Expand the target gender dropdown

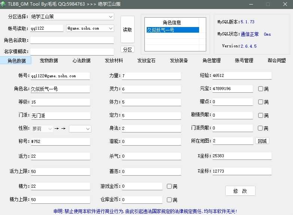(80, 129)
